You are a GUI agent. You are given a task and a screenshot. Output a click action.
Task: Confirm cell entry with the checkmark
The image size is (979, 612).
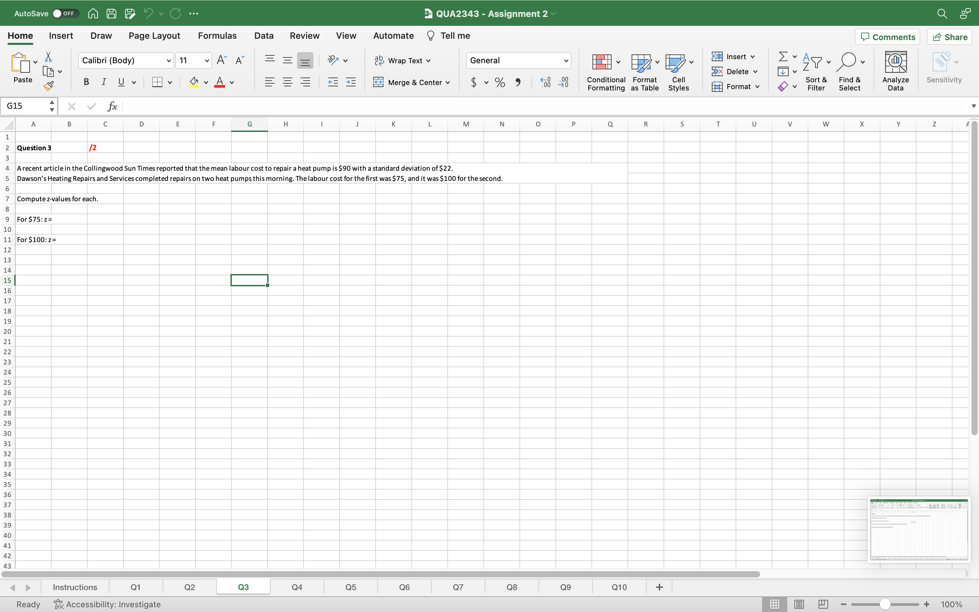(x=91, y=106)
